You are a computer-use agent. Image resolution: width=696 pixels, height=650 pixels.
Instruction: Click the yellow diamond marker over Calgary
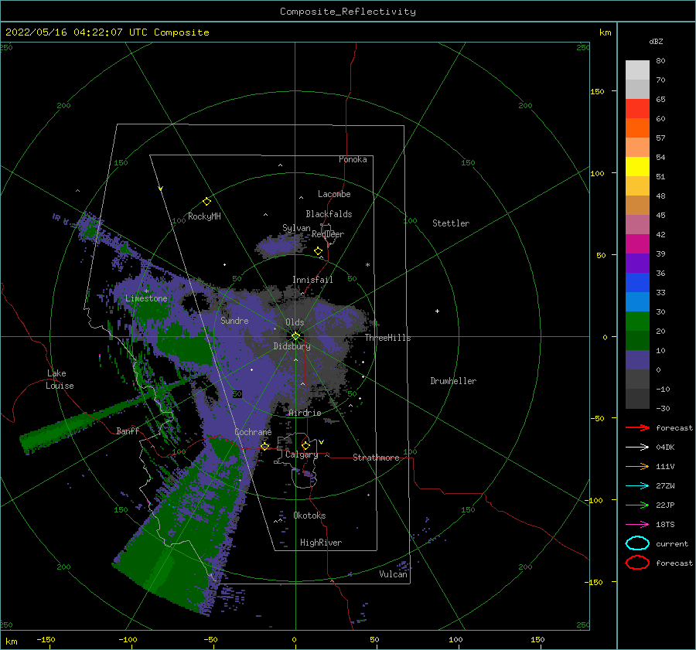point(305,445)
